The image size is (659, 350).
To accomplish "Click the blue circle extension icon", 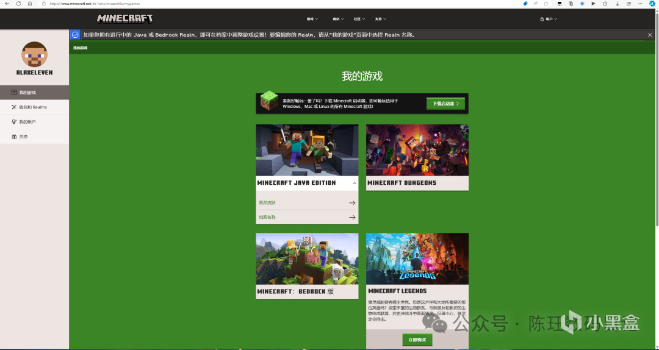I will (582, 4).
